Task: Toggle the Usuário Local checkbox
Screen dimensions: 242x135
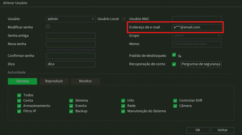Action: click(124, 19)
